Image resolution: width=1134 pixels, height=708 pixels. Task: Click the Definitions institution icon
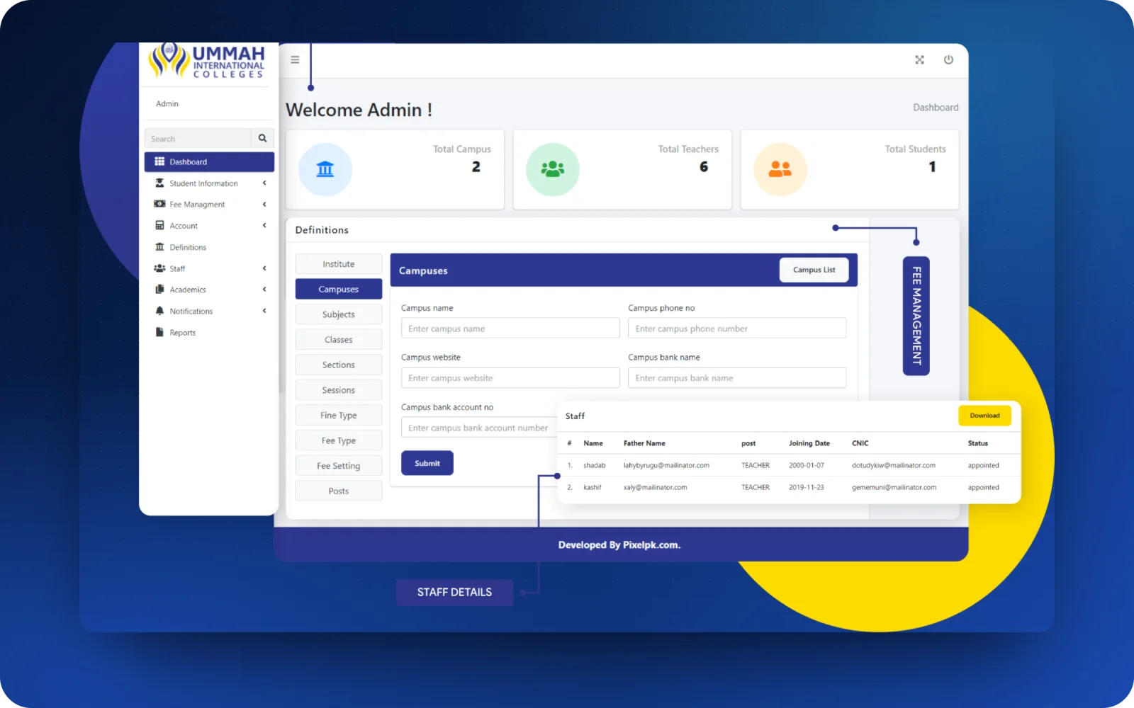point(159,246)
